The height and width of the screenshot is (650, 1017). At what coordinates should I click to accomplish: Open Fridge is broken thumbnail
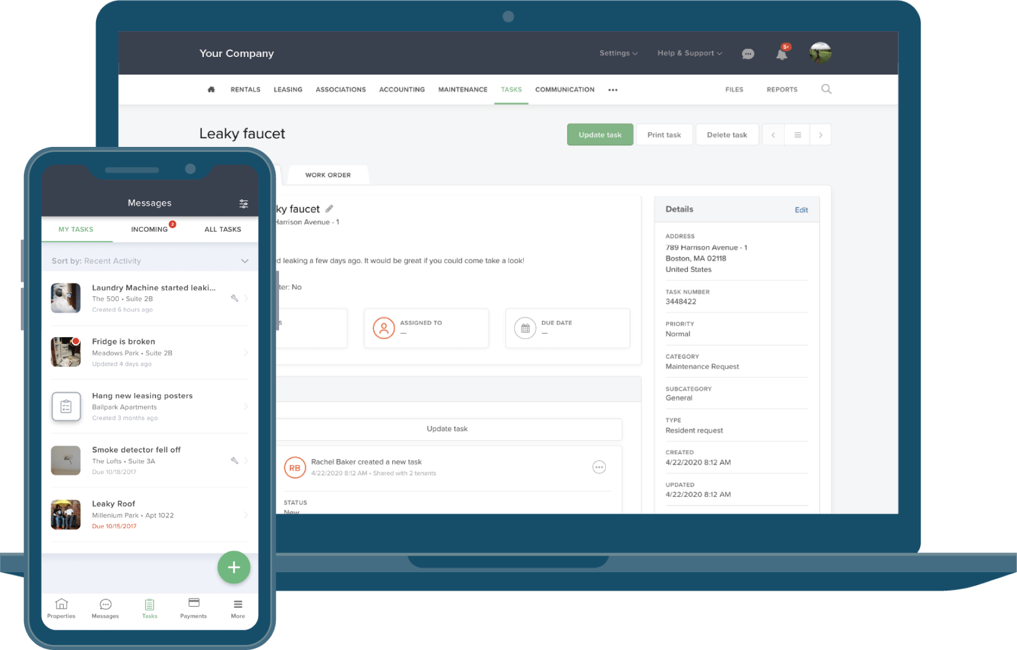click(66, 352)
